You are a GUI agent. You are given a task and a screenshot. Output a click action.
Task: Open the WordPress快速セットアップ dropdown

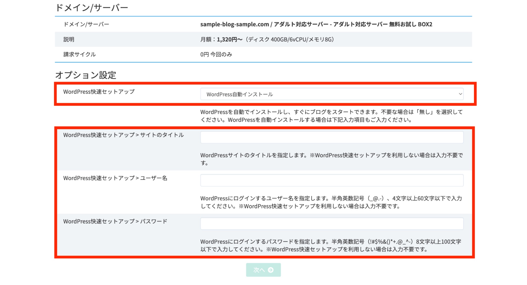tap(332, 94)
